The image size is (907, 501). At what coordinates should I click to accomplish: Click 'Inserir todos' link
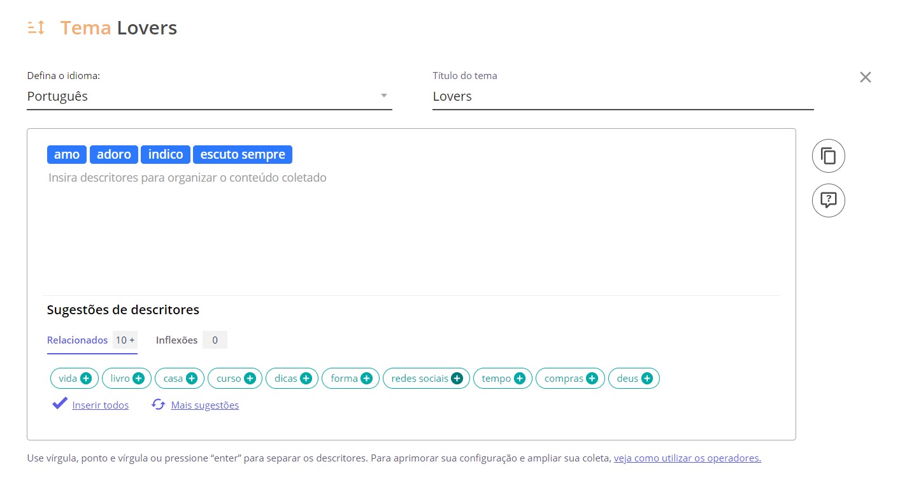pyautogui.click(x=100, y=405)
